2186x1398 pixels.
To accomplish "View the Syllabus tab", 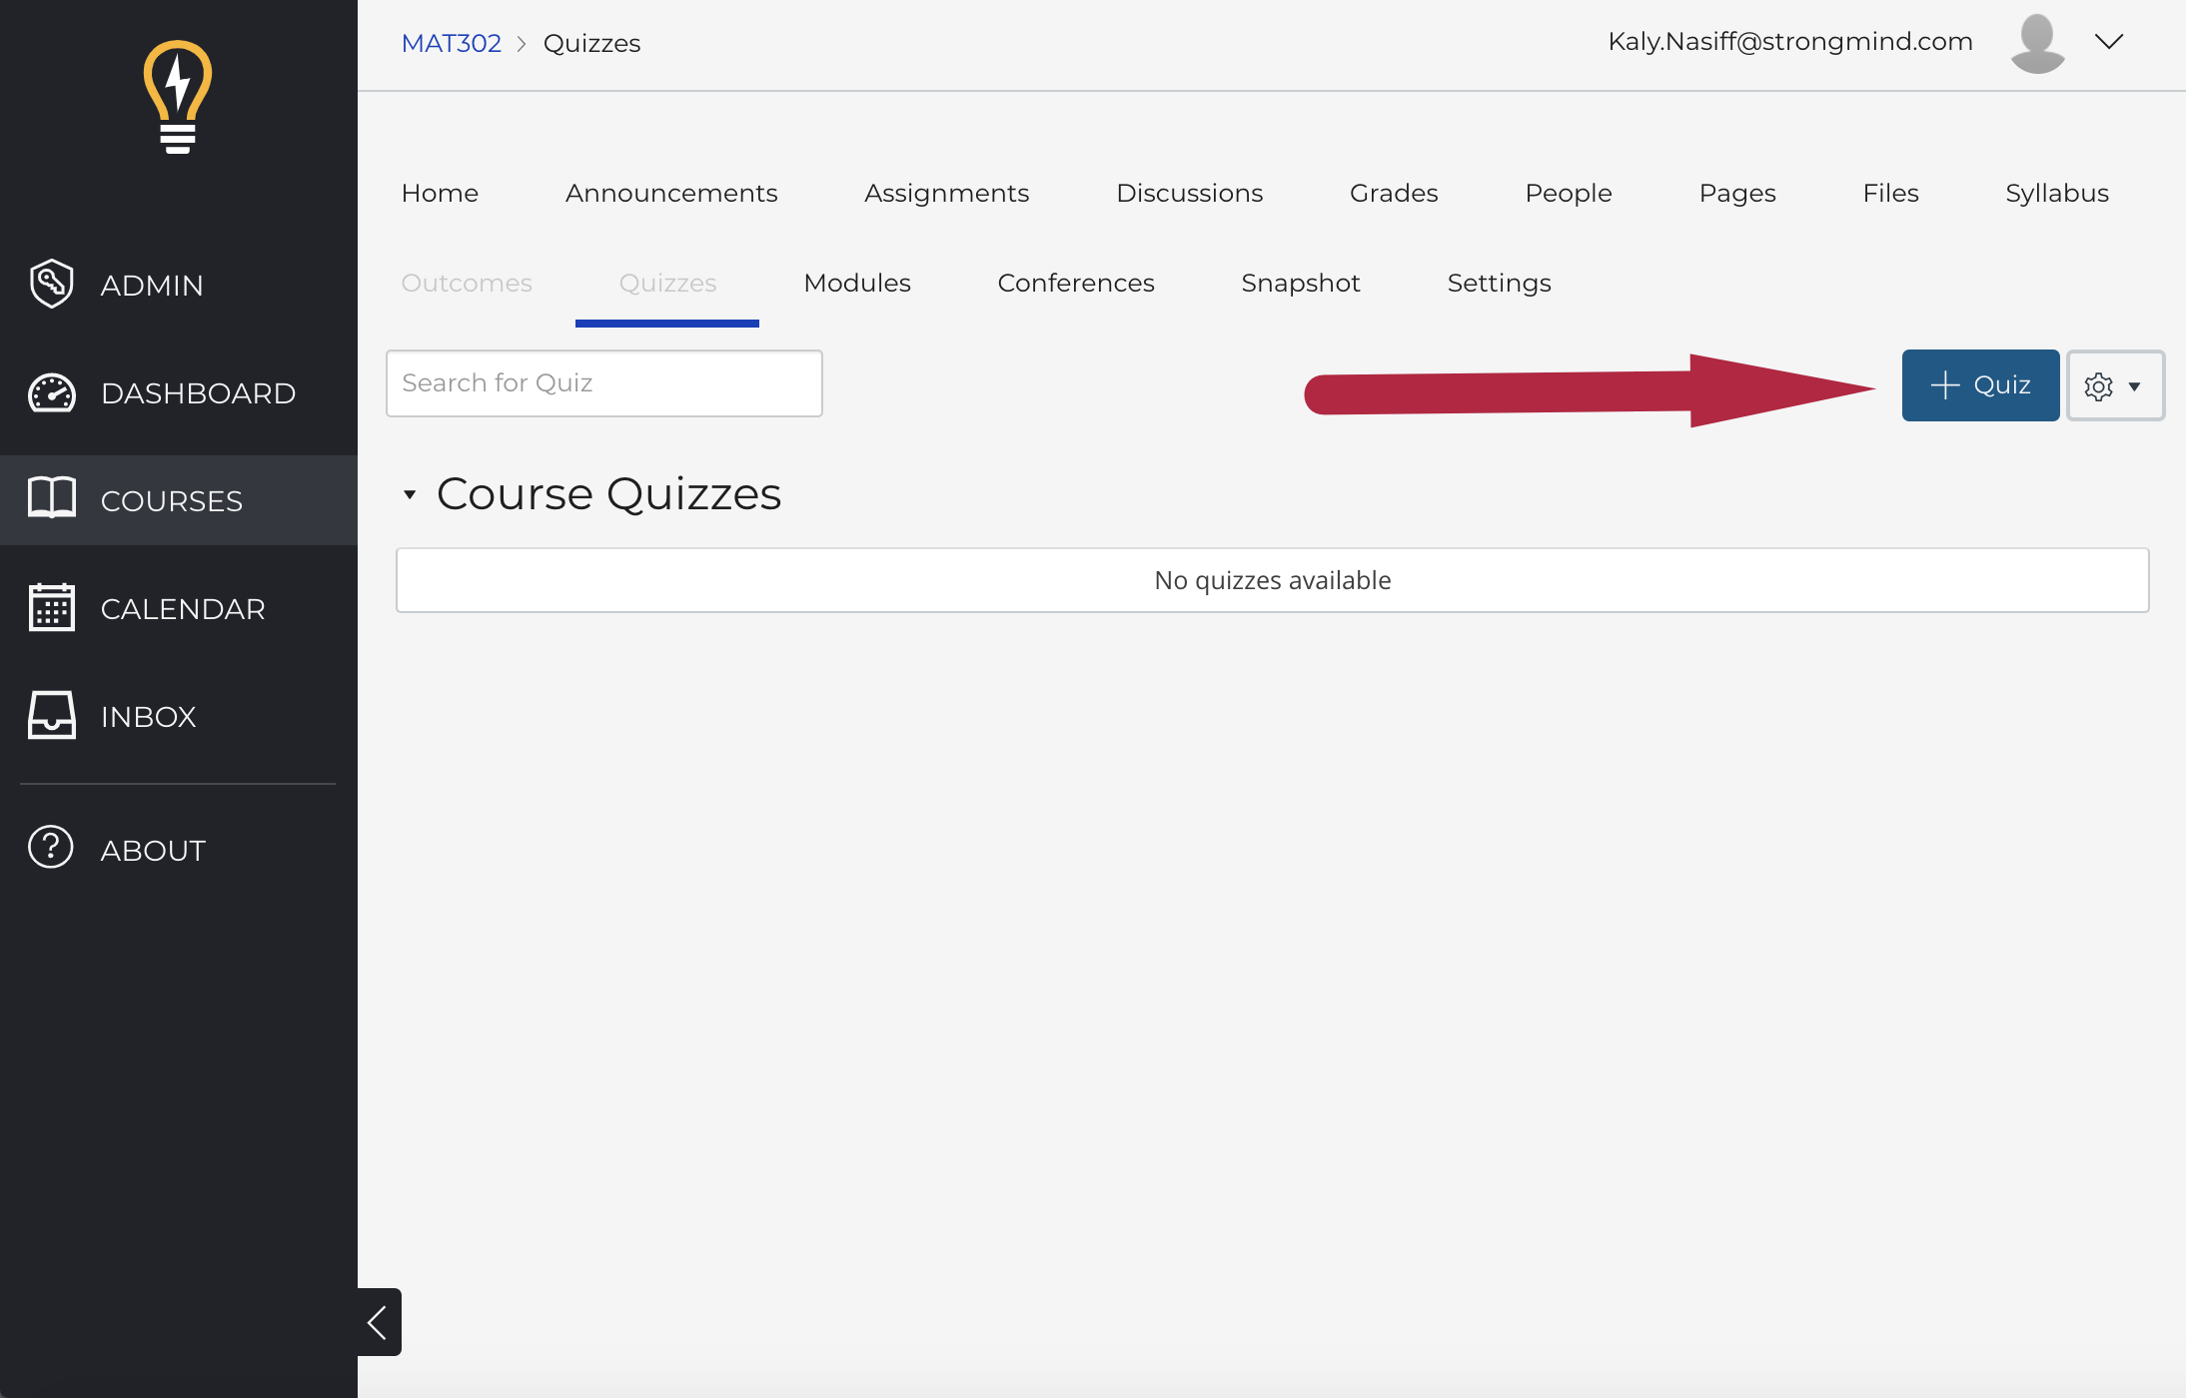I will (2057, 193).
